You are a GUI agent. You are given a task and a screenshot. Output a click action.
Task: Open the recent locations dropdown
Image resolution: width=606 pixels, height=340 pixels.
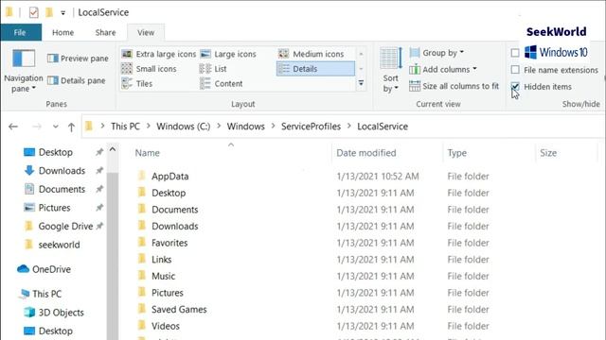pos(55,127)
